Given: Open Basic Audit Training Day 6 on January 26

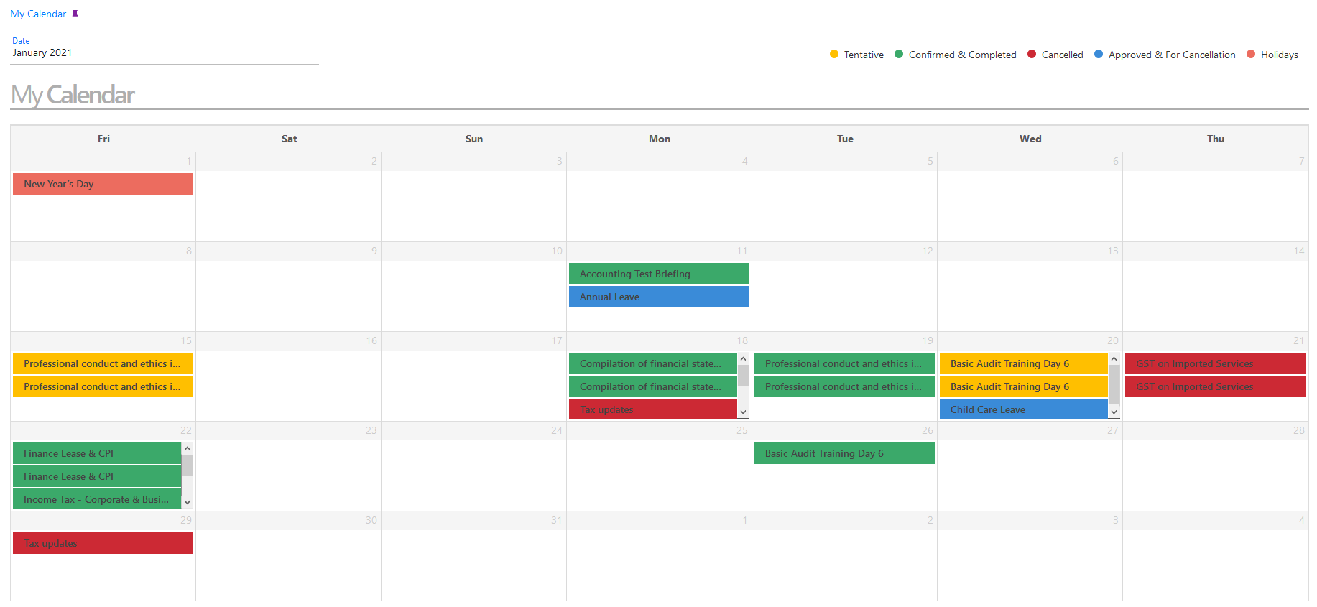Looking at the screenshot, I should click(844, 453).
